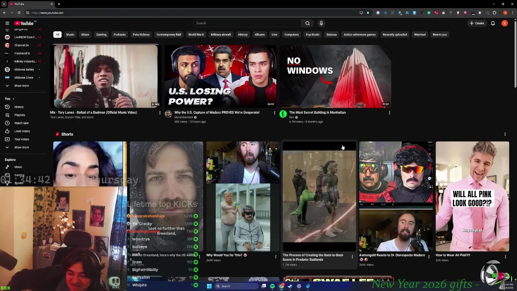
Task: Select the Computers filter chip
Action: coord(292,35)
